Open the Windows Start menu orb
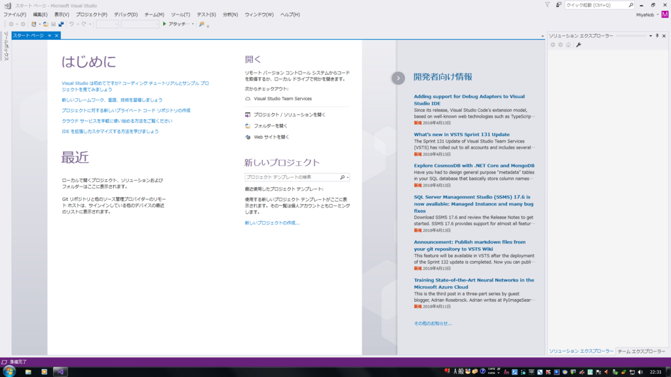Viewport: 671px width, 377px height. [x=9, y=372]
